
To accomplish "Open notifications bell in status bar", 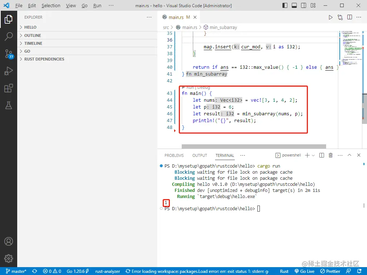I will 359,271.
